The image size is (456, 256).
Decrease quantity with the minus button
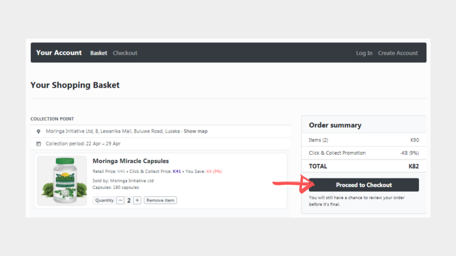click(x=120, y=200)
